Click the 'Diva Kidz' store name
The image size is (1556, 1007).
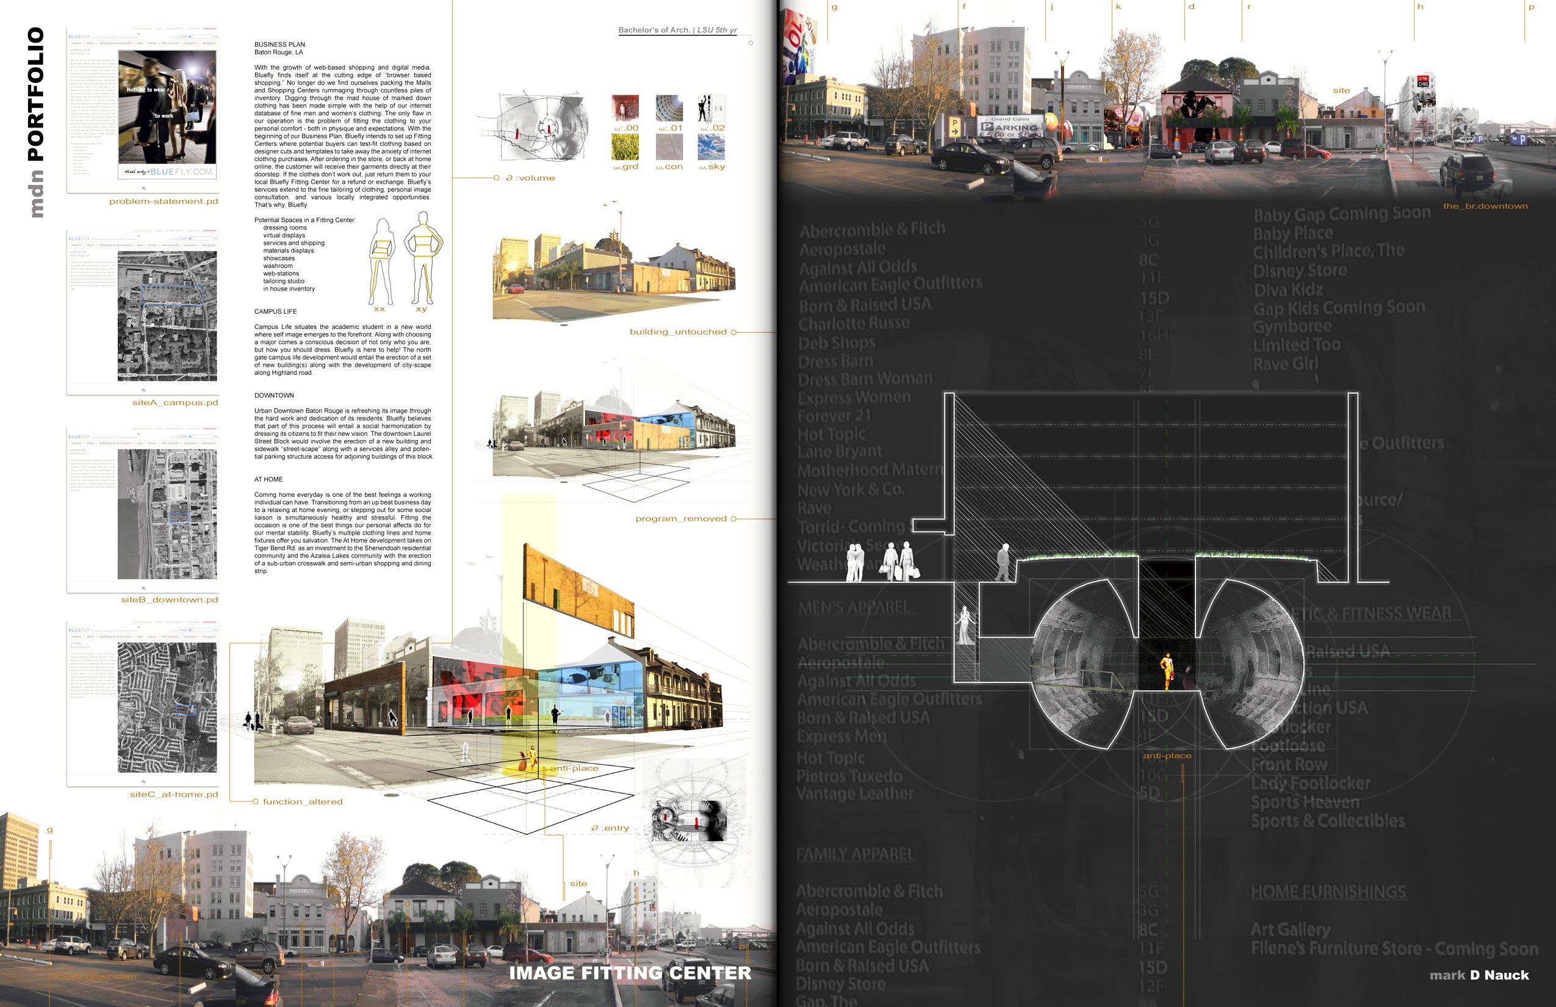pos(1288,290)
